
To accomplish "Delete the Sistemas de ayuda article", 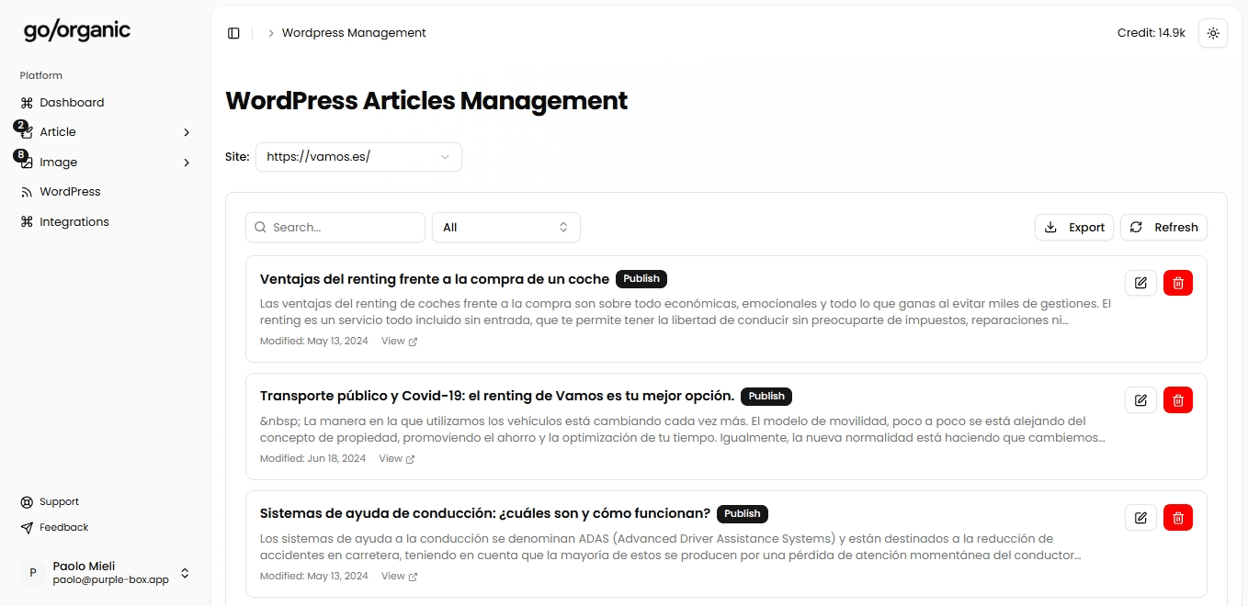I will click(x=1177, y=518).
